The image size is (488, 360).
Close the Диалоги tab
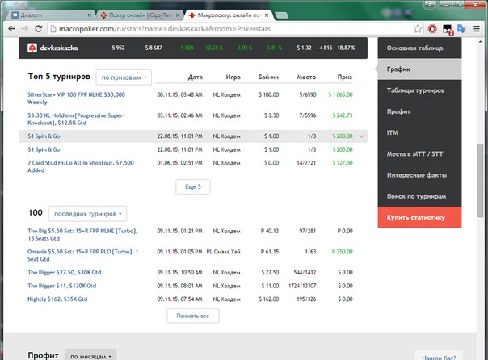click(90, 15)
